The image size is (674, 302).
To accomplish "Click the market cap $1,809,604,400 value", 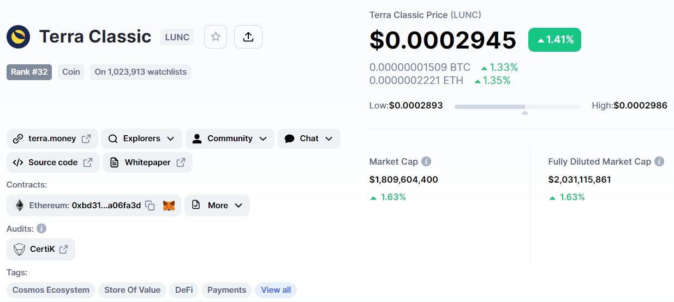I will (404, 179).
